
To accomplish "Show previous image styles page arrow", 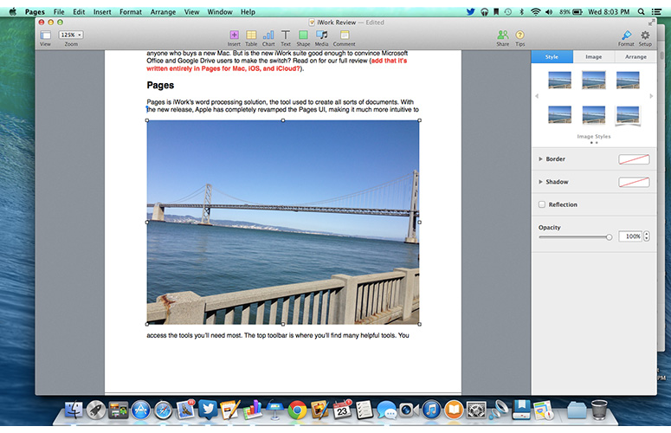I will (537, 96).
